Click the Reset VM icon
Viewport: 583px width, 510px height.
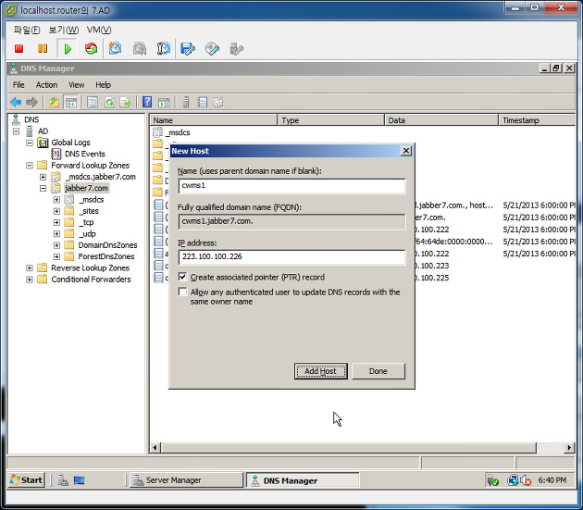[91, 49]
